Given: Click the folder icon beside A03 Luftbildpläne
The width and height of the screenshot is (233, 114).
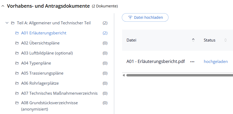Looking at the screenshot, I should (x=17, y=53).
